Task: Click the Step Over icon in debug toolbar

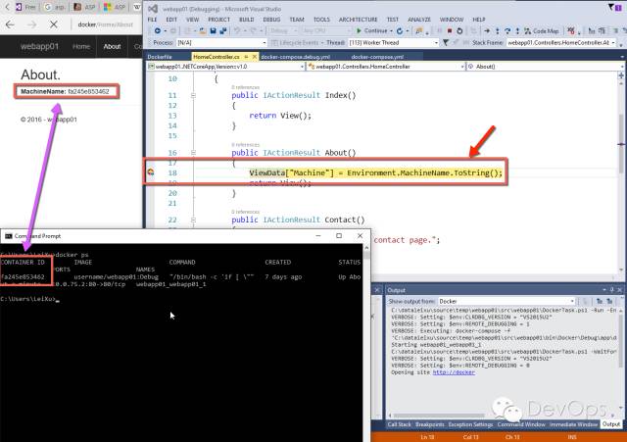Action: tap(507, 30)
